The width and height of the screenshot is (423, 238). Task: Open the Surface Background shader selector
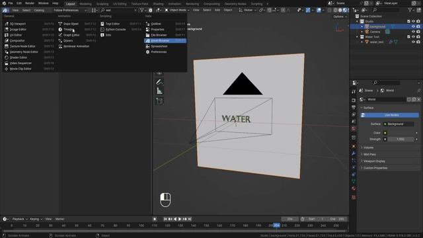click(399, 124)
